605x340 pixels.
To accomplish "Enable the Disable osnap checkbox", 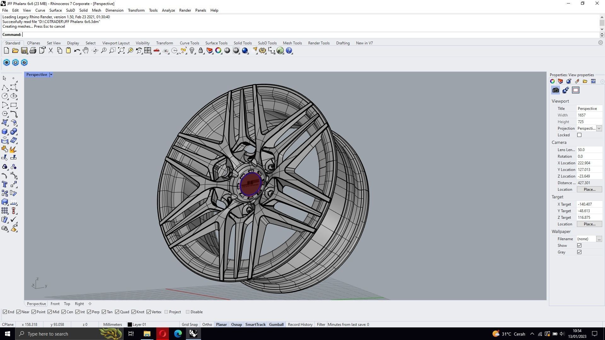I will 188,312.
